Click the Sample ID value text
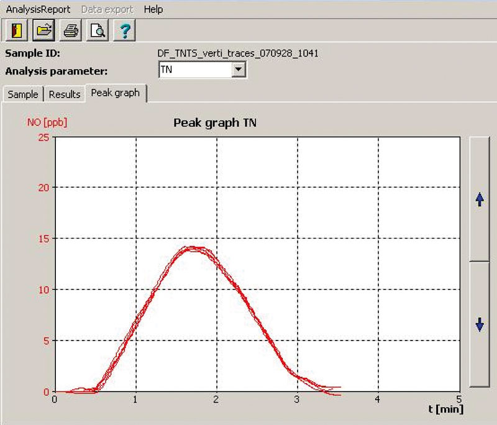This screenshot has width=497, height=425. (238, 53)
